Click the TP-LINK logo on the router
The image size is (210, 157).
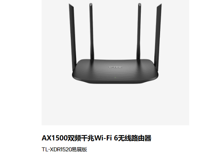click(115, 67)
